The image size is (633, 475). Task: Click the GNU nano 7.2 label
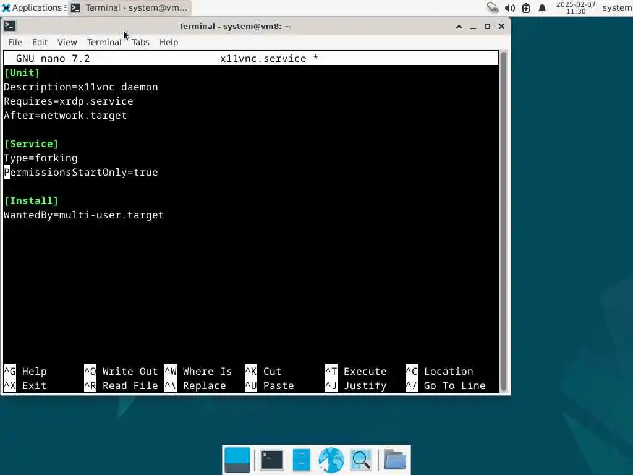(53, 58)
